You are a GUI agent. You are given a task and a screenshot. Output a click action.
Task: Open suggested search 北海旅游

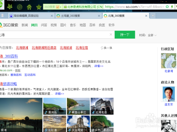(x=66, y=48)
